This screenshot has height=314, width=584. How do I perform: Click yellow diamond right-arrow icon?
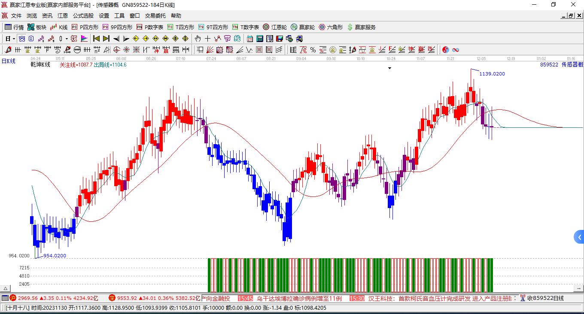coord(146,39)
